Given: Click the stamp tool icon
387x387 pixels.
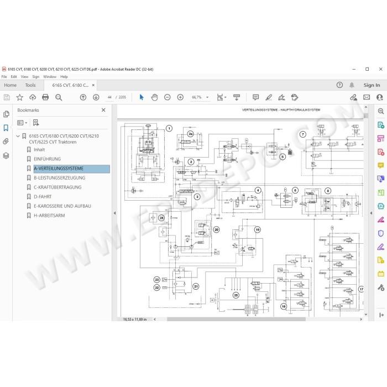Looking at the screenshot, I should tap(295, 97).
